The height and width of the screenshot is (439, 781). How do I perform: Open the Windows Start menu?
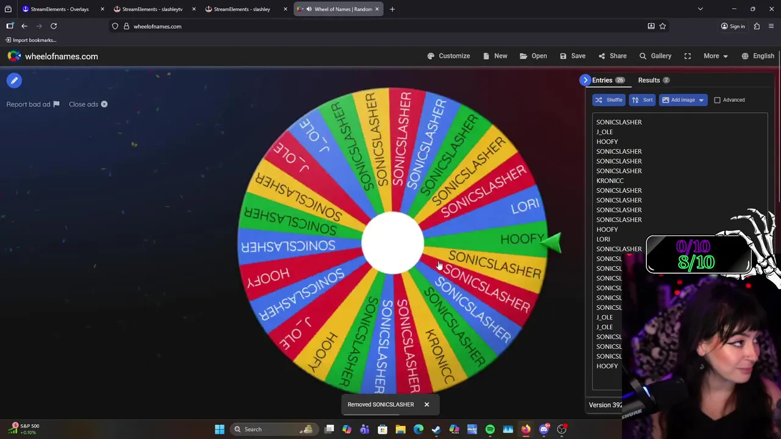tap(220, 429)
